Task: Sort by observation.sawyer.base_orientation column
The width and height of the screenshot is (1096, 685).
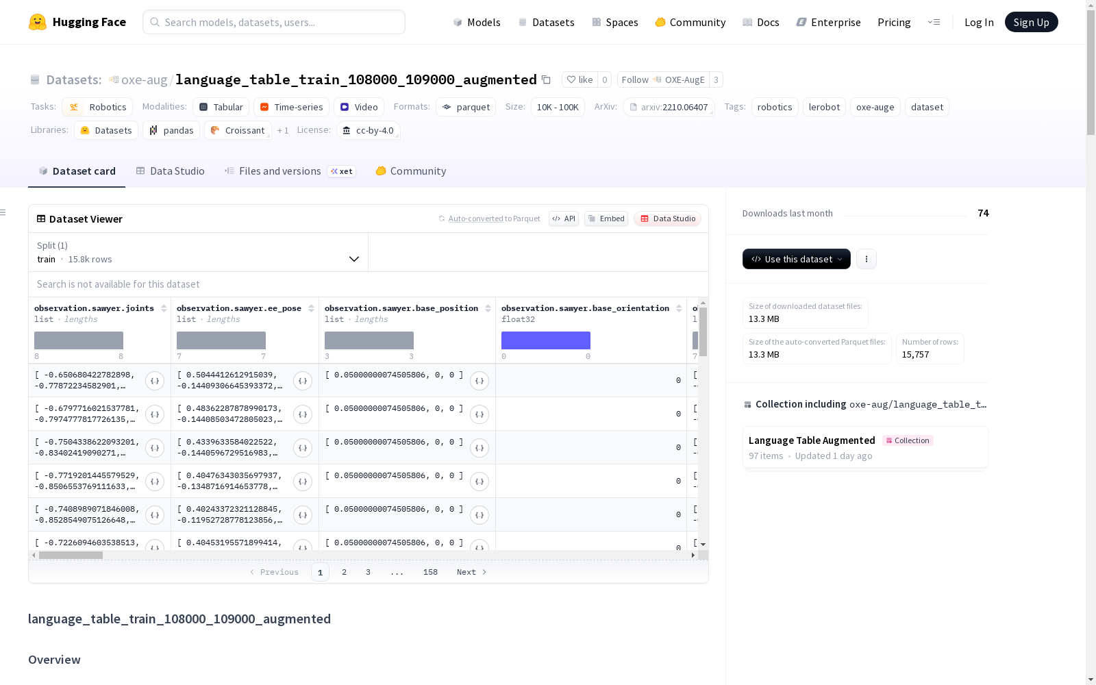Action: (679, 308)
